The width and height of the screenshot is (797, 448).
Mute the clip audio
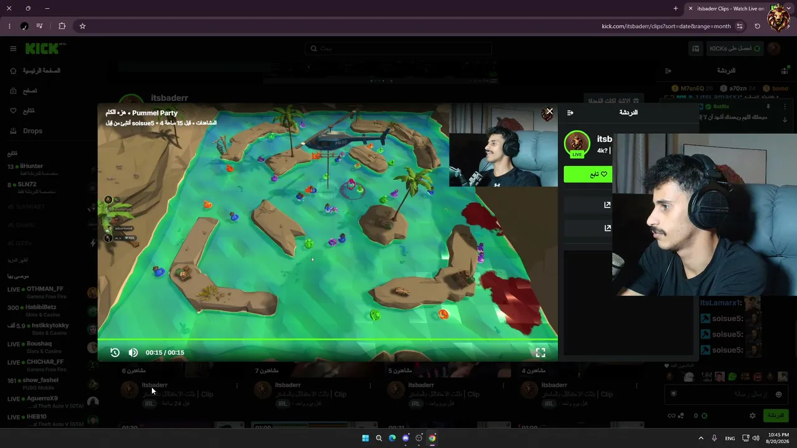tap(133, 352)
